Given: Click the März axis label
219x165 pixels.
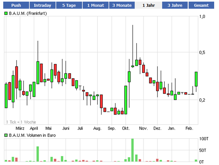Looking at the screenshot, I should [x=20, y=128].
